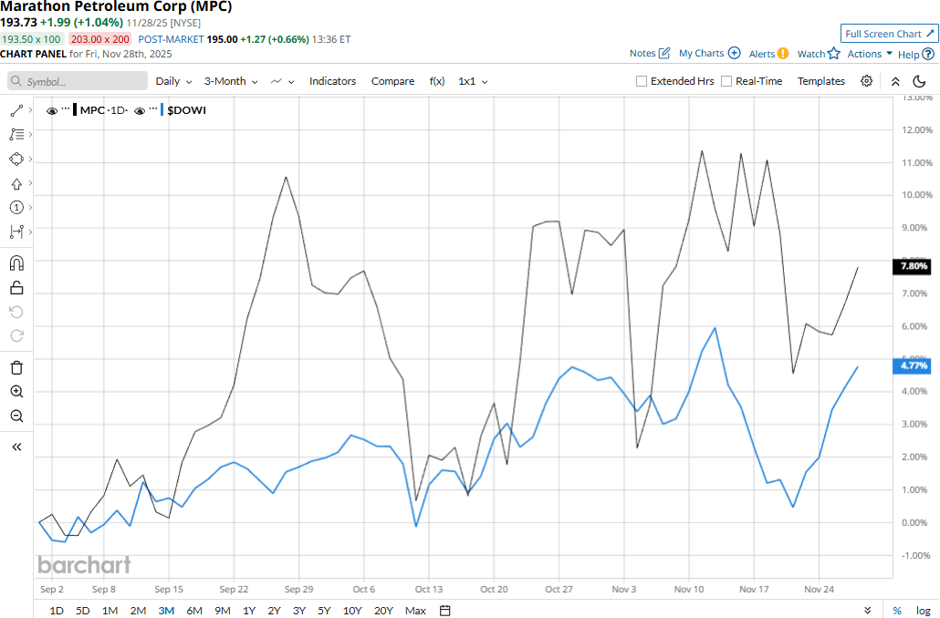Viewport: 940px width, 618px height.
Task: Hide the MPC series with its eye icon
Action: 52,111
